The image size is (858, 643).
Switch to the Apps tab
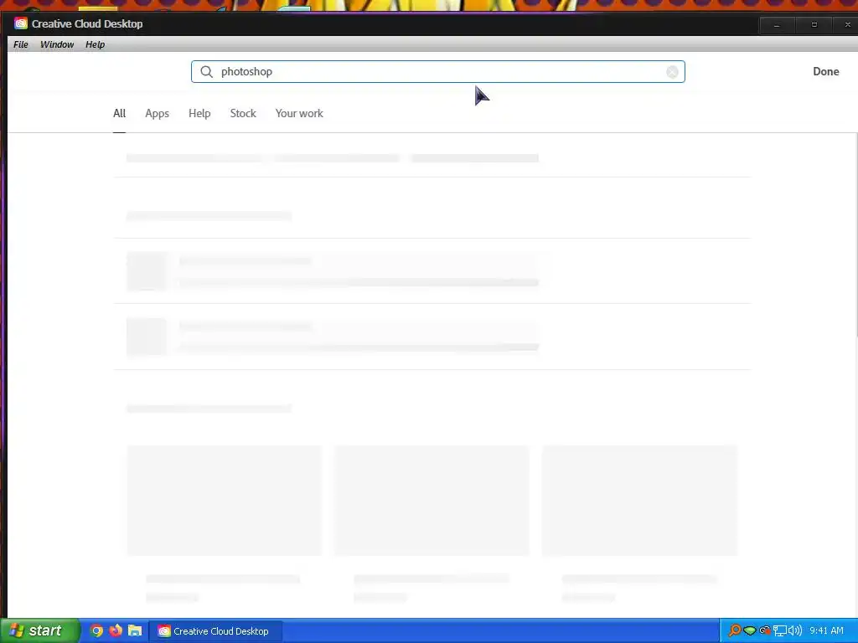157,113
